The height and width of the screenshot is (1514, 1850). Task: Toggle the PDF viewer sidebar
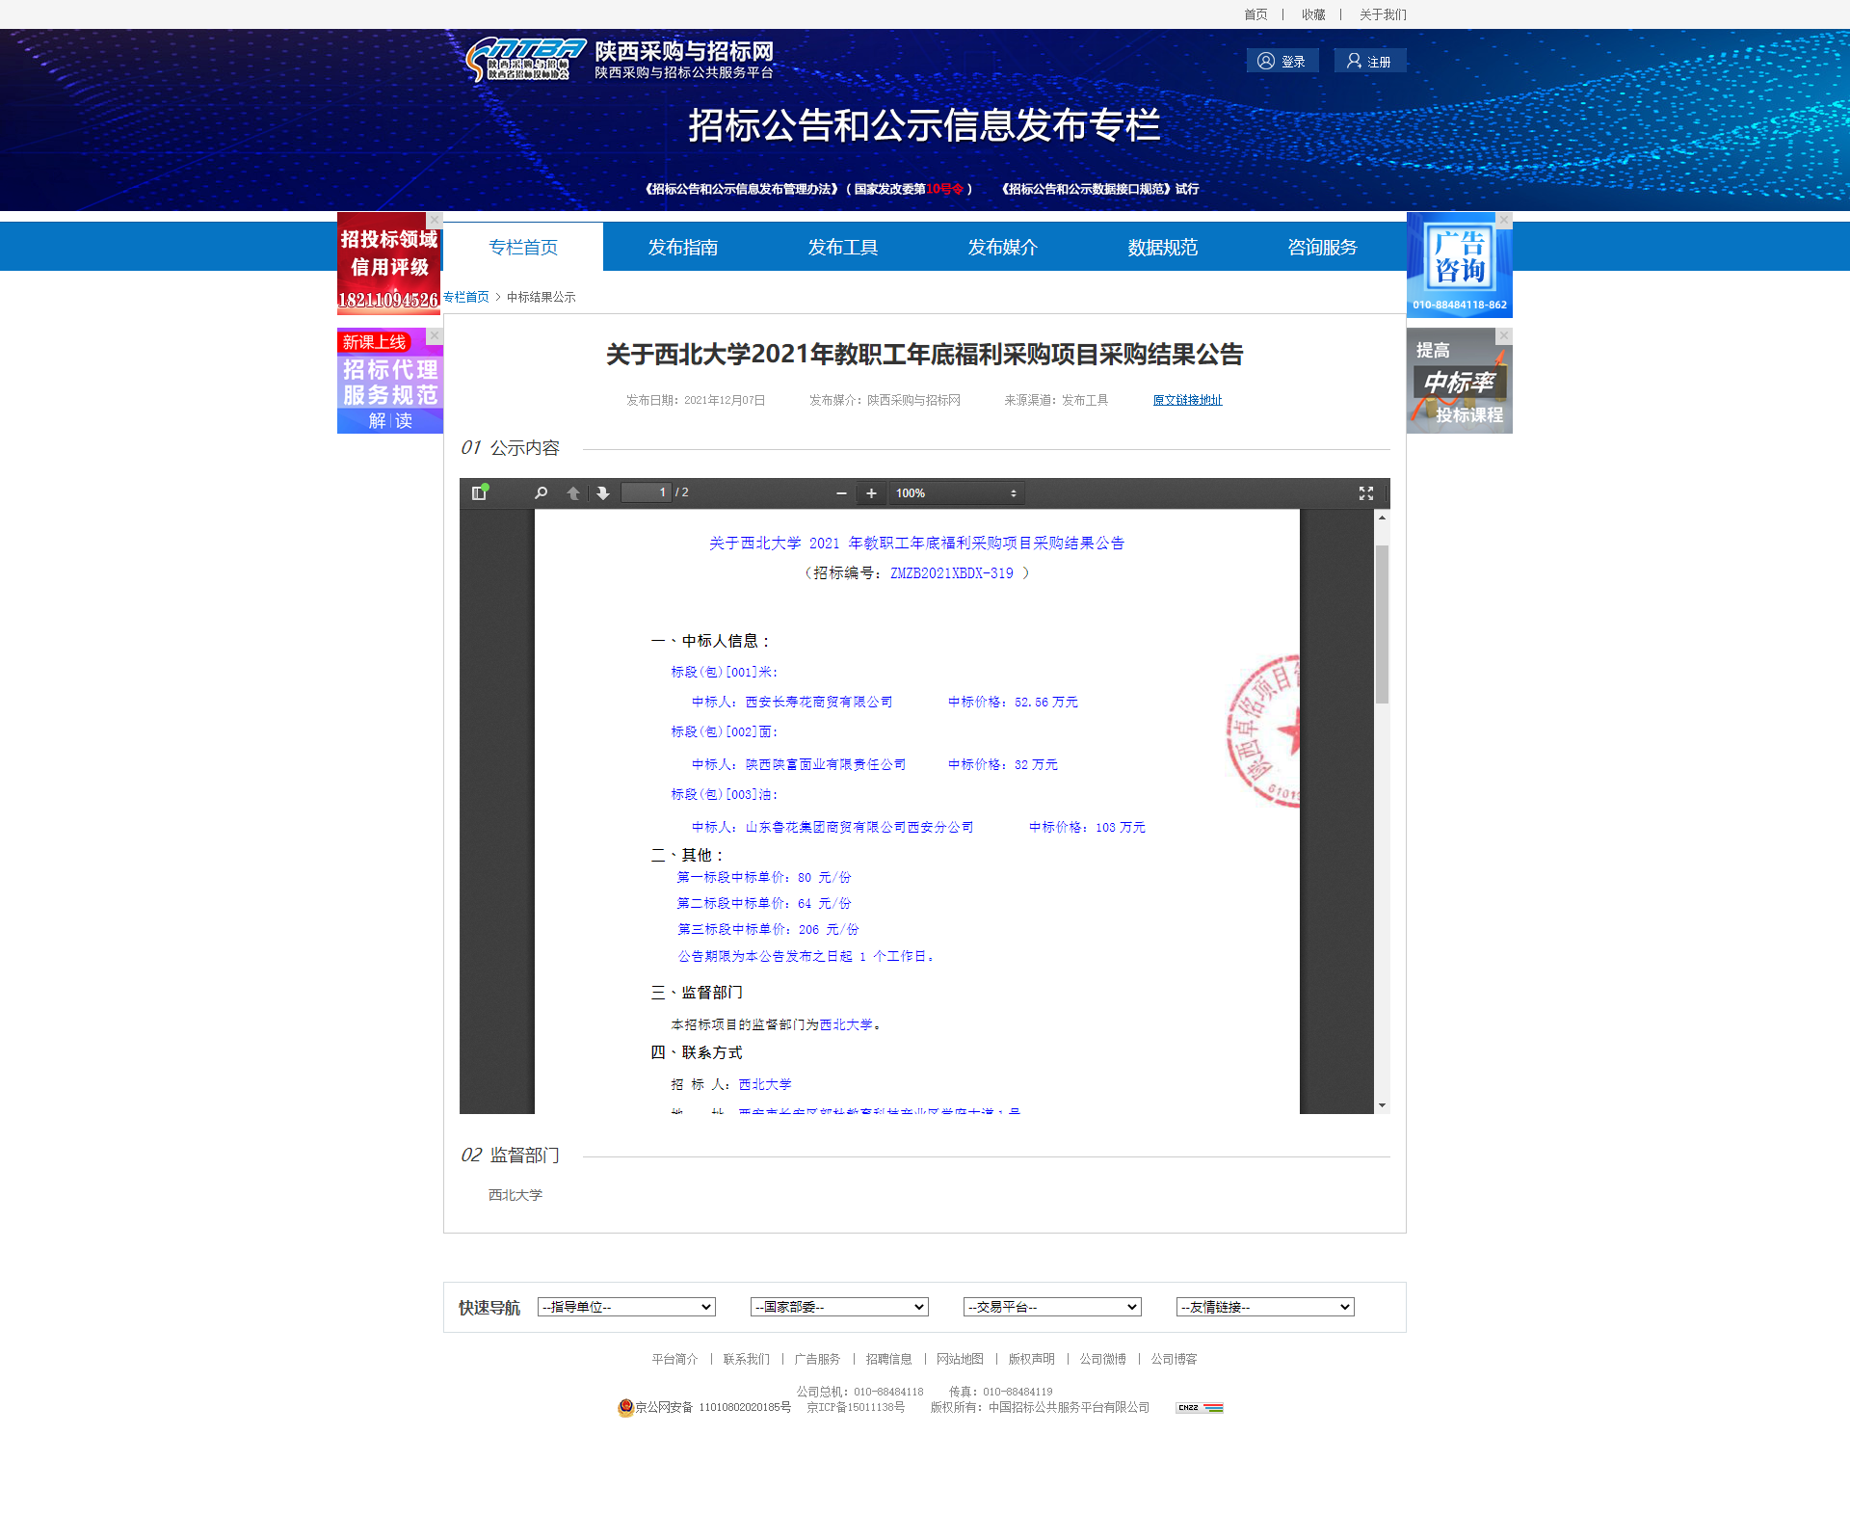tap(479, 493)
